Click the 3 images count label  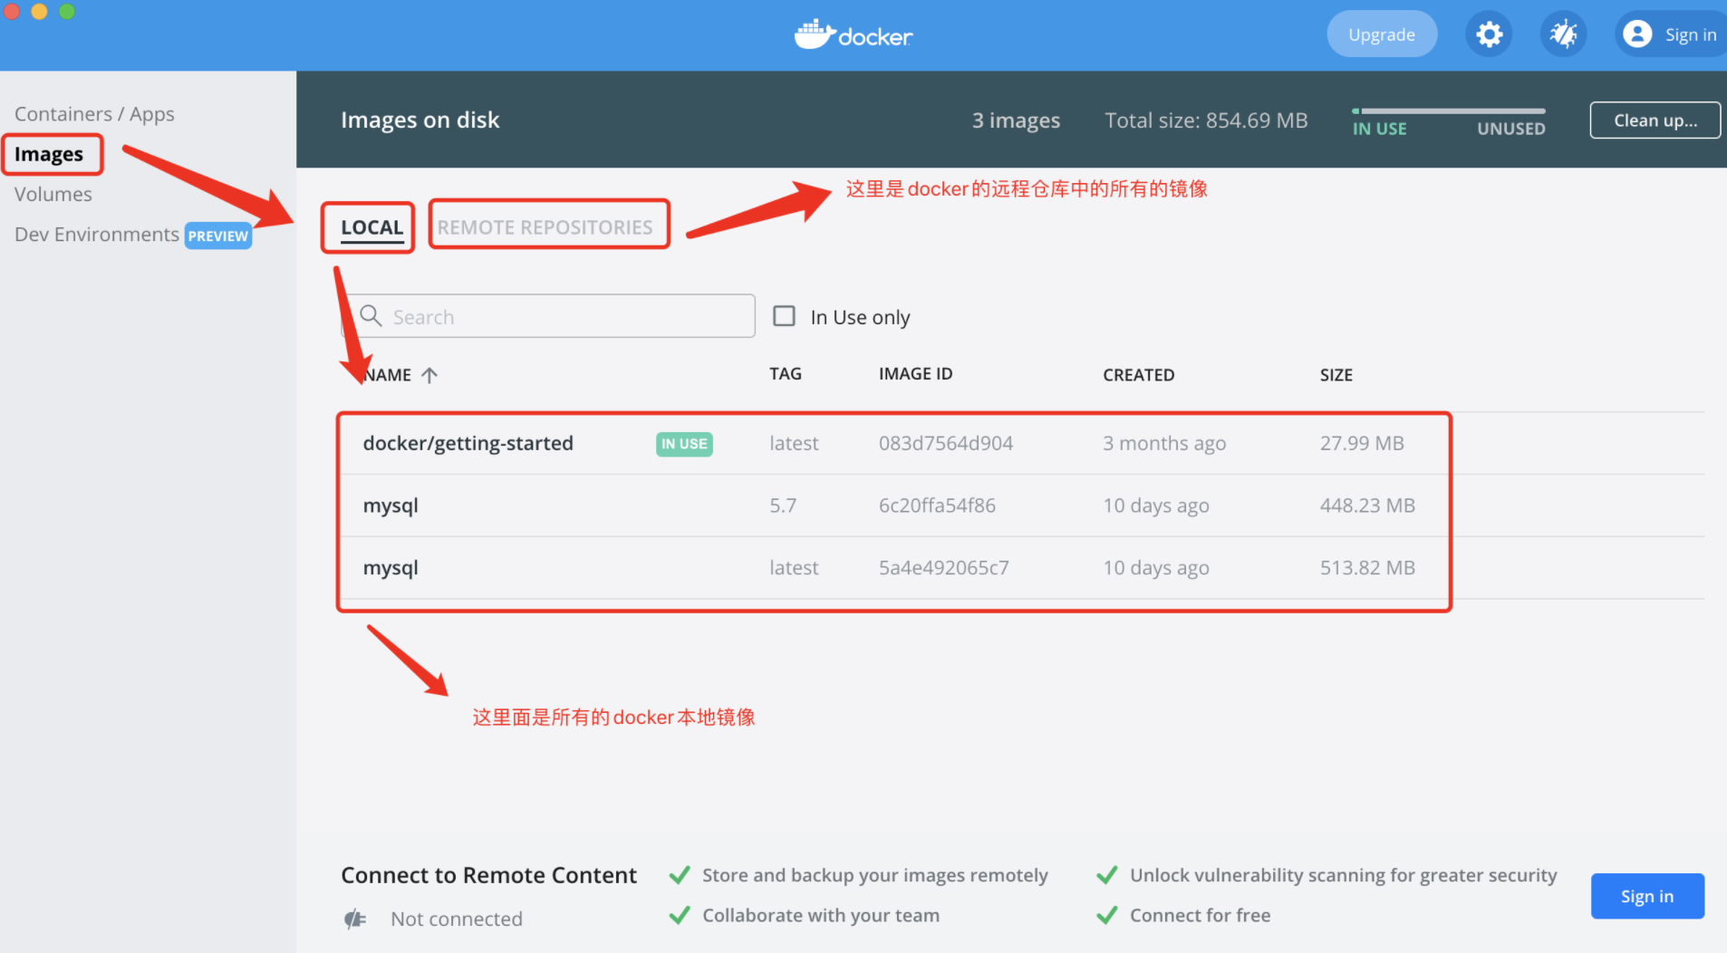click(1016, 120)
